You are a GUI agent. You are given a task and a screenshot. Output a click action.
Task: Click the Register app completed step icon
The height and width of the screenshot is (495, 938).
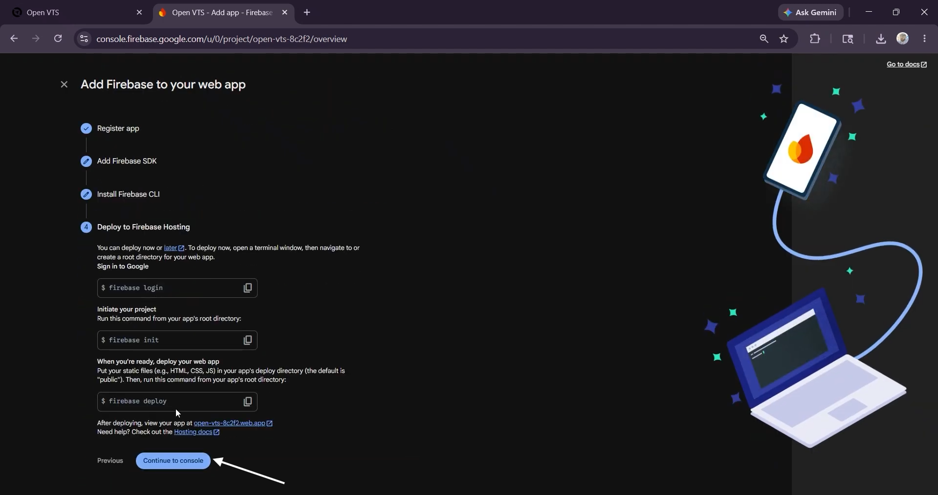86,128
